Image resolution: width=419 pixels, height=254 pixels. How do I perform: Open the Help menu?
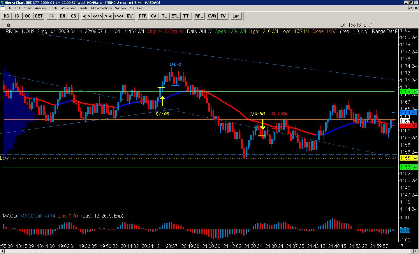coord(140,8)
